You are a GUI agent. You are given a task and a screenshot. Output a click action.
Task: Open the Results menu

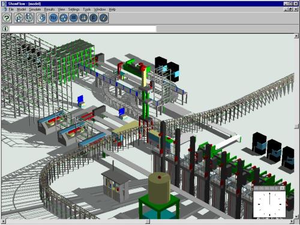coord(49,10)
